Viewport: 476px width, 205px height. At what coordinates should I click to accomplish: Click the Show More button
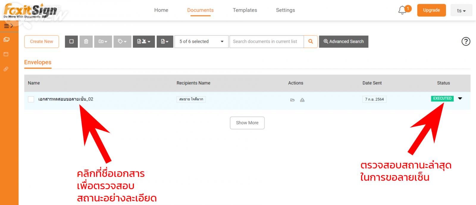[247, 123]
